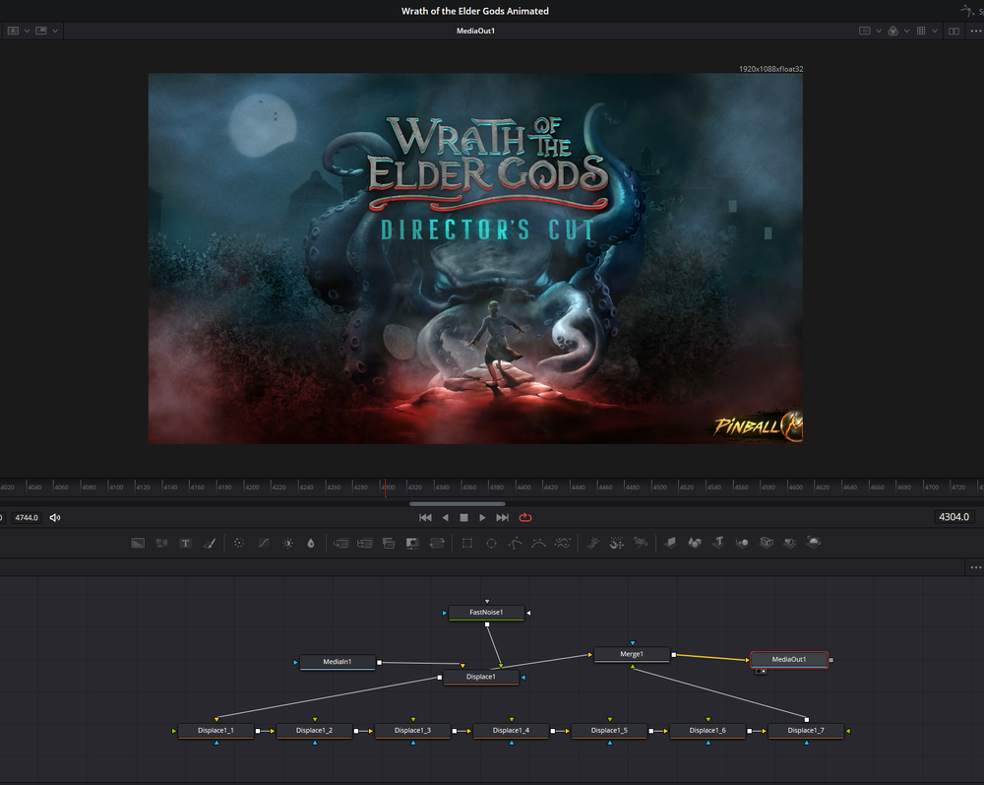This screenshot has height=785, width=984.
Task: Click the red playhead on time ruler
Action: click(386, 487)
